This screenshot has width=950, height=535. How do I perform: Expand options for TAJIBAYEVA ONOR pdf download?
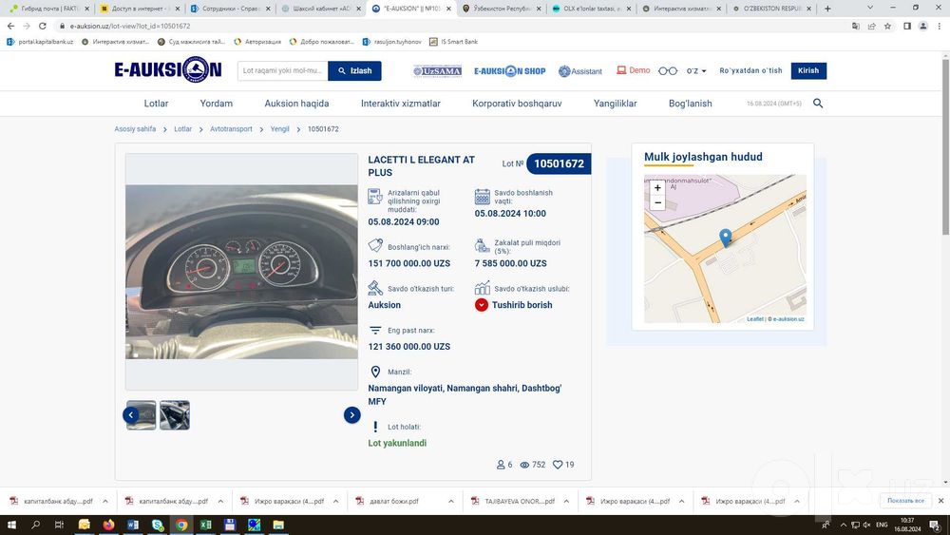click(566, 501)
